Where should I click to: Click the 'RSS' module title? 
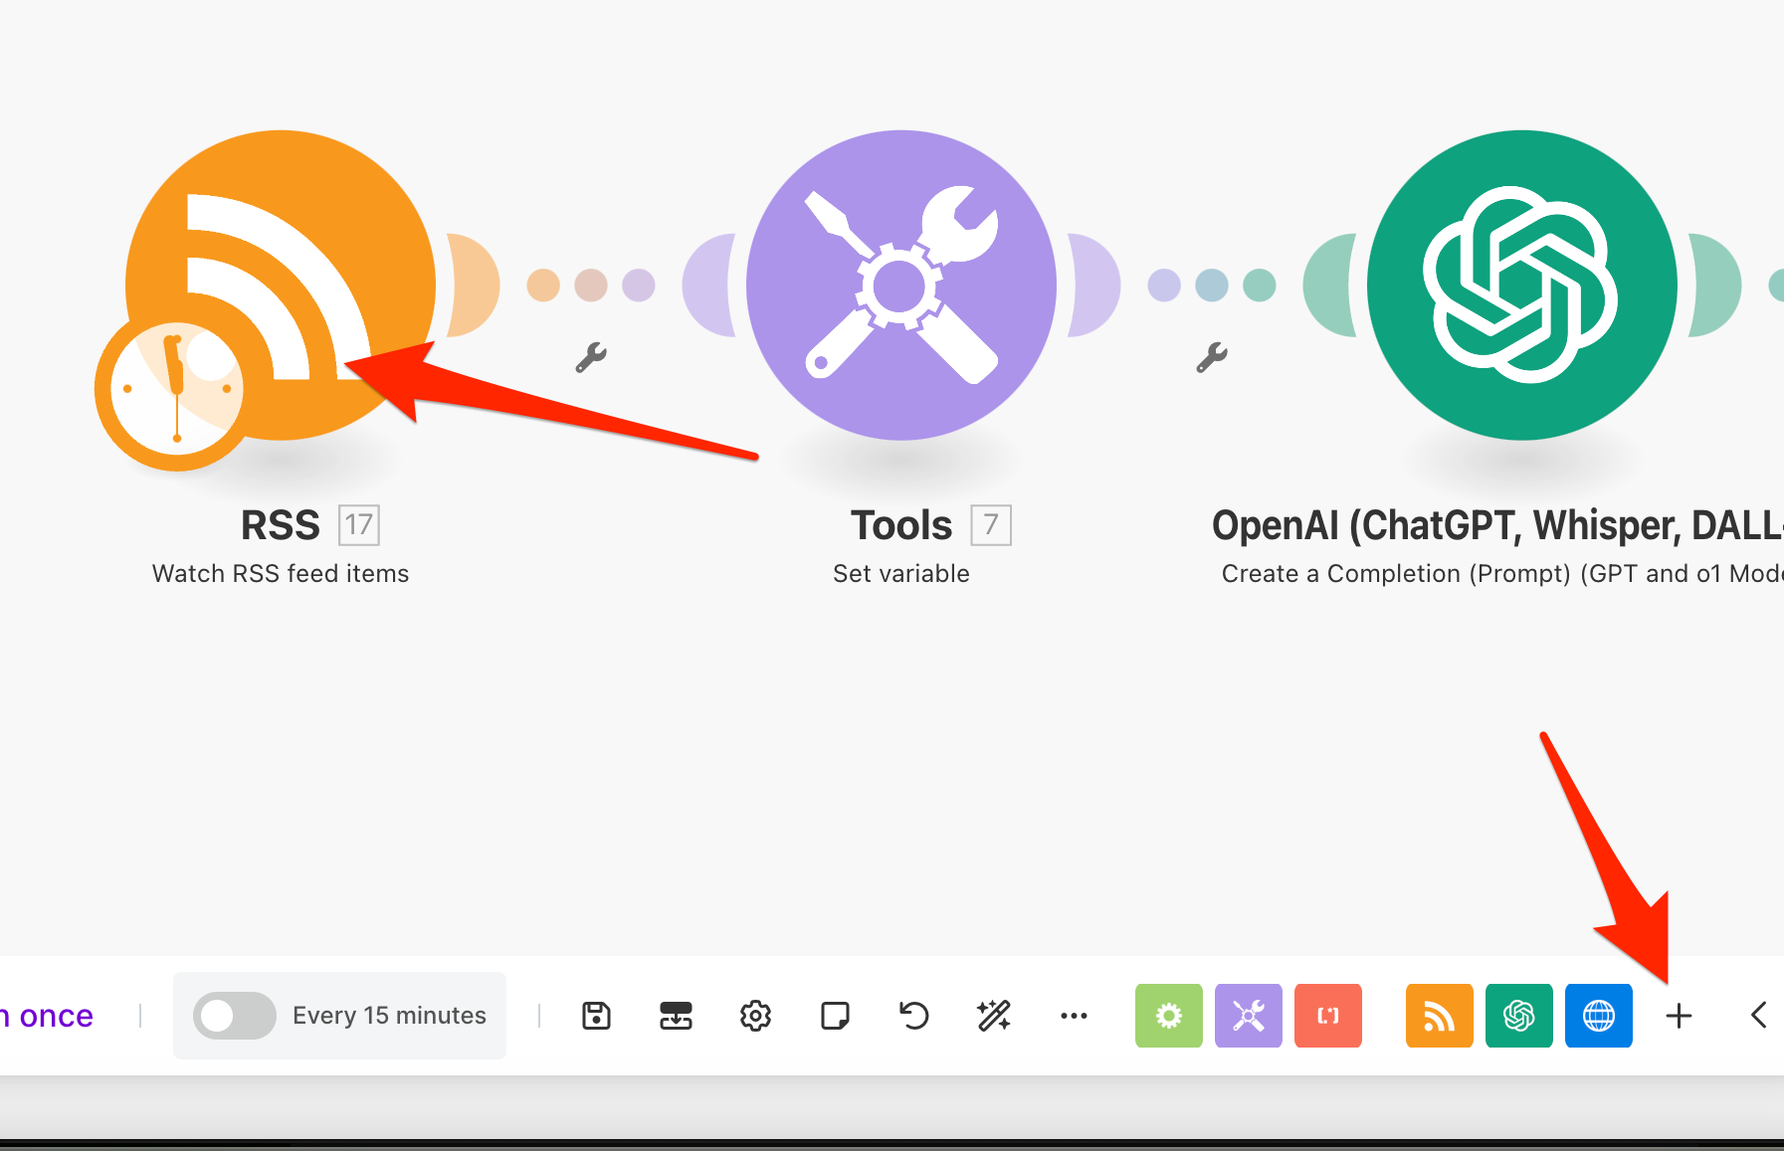click(281, 525)
